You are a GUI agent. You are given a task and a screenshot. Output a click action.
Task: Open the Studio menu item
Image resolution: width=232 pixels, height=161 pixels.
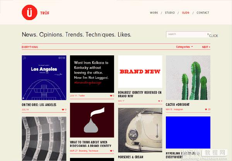pos(170,13)
